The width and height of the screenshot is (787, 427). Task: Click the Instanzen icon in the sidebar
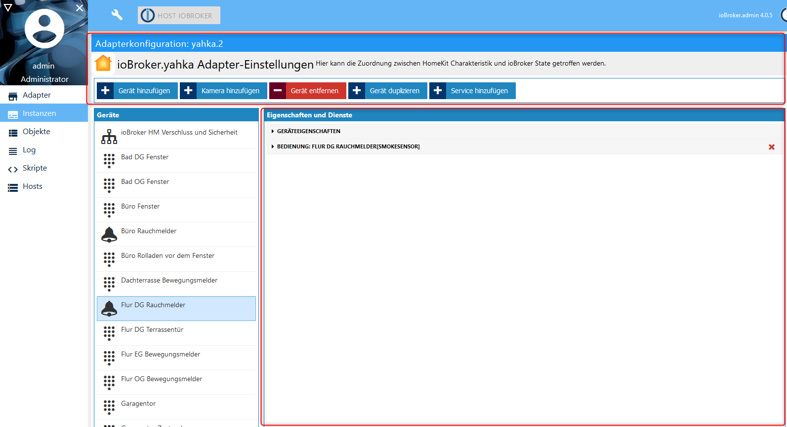[13, 114]
